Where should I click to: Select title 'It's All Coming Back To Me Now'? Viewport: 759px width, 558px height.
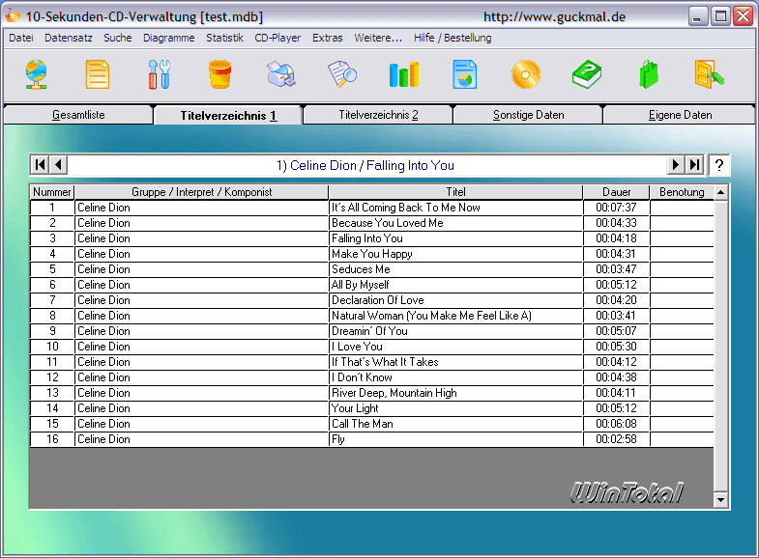pos(455,208)
